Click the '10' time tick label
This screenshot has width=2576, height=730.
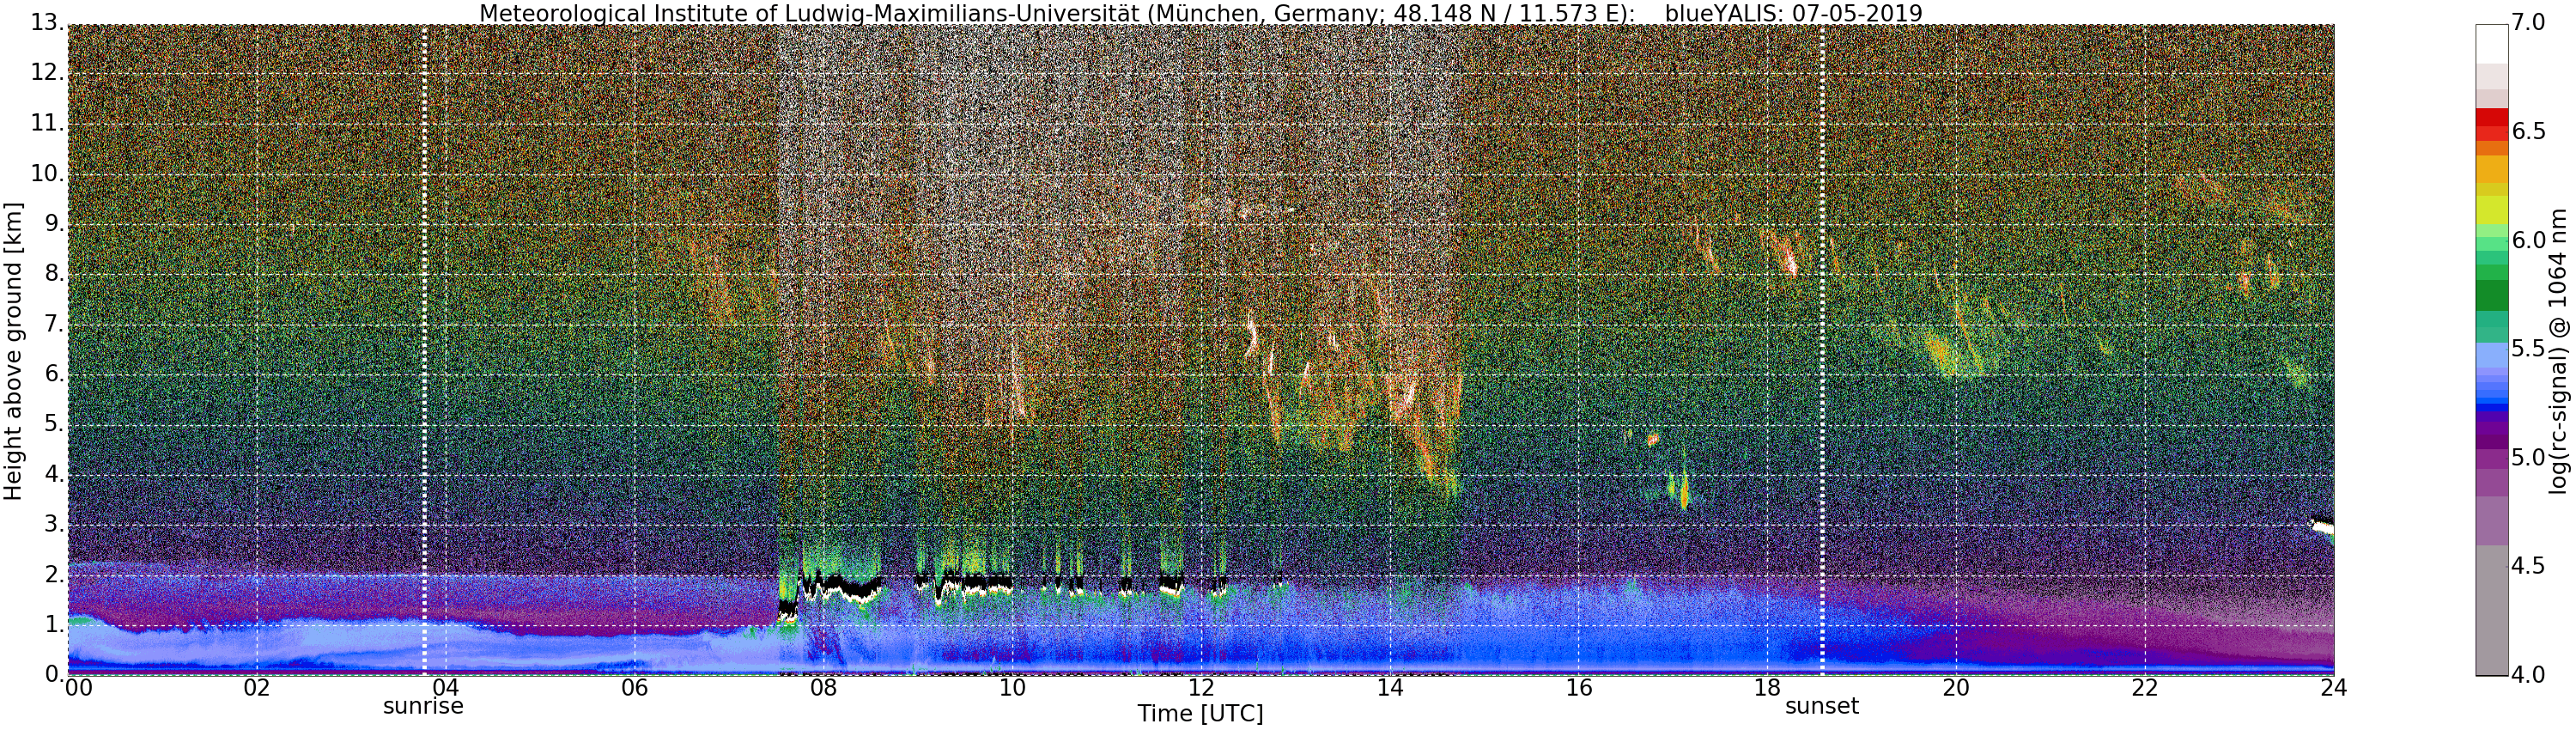(1012, 688)
